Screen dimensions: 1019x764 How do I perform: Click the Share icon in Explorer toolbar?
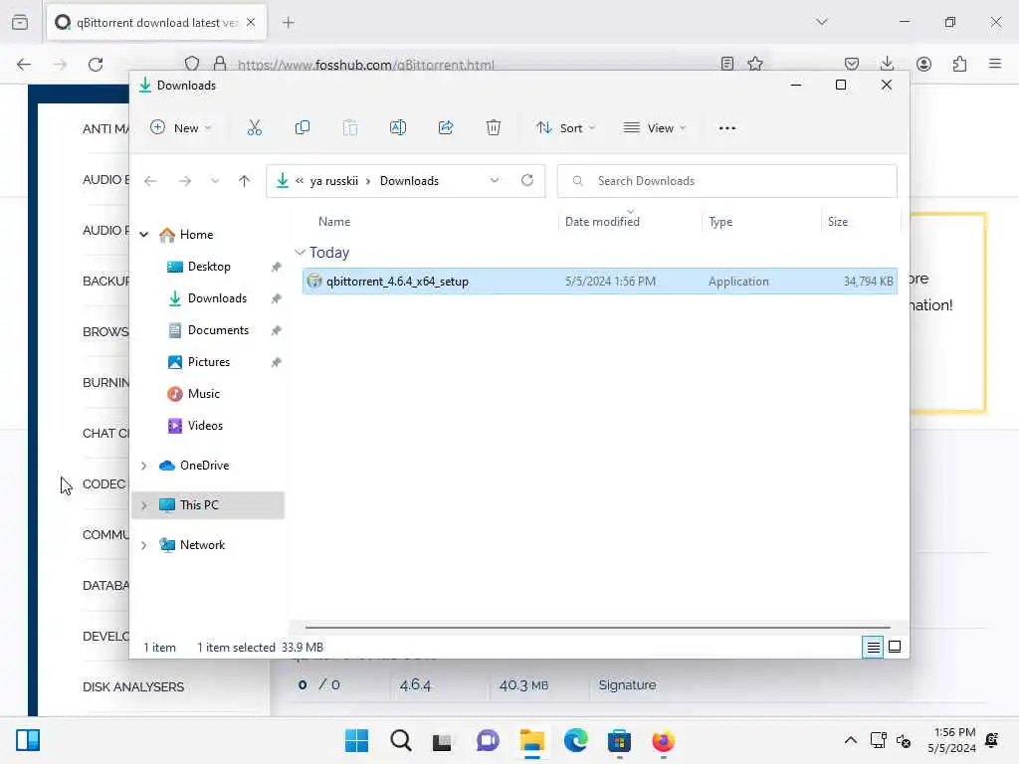click(446, 128)
